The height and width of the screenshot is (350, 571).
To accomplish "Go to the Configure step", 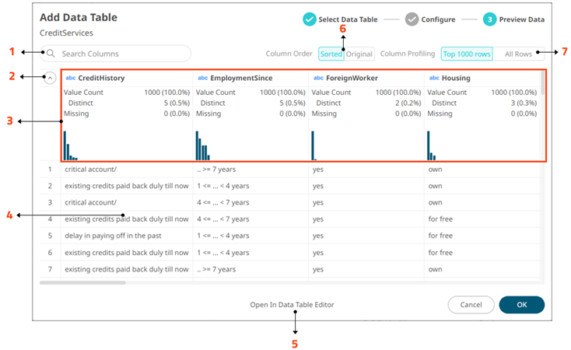I will coord(438,19).
